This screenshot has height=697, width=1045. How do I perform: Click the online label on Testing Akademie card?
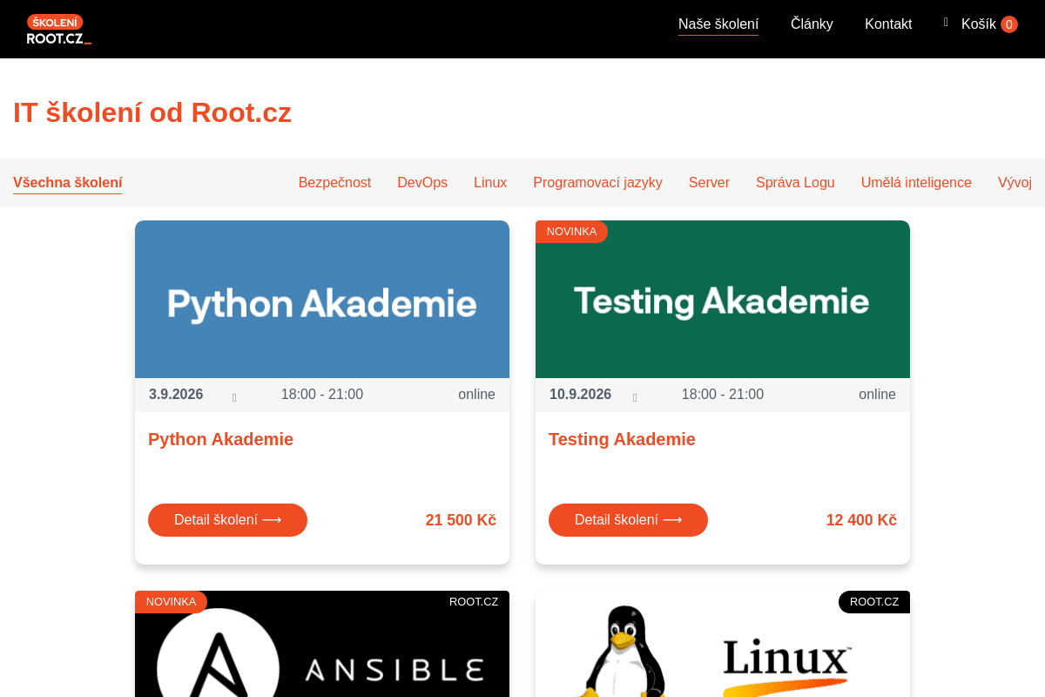(877, 395)
